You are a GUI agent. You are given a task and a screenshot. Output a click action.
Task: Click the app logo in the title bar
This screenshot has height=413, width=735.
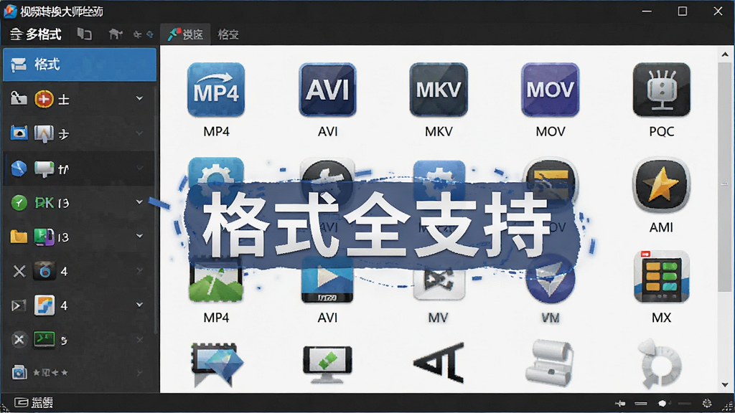[10, 11]
